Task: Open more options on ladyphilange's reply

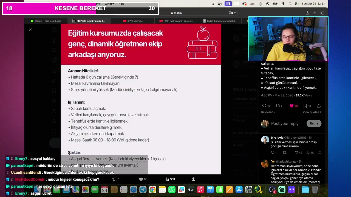Action: (320, 161)
